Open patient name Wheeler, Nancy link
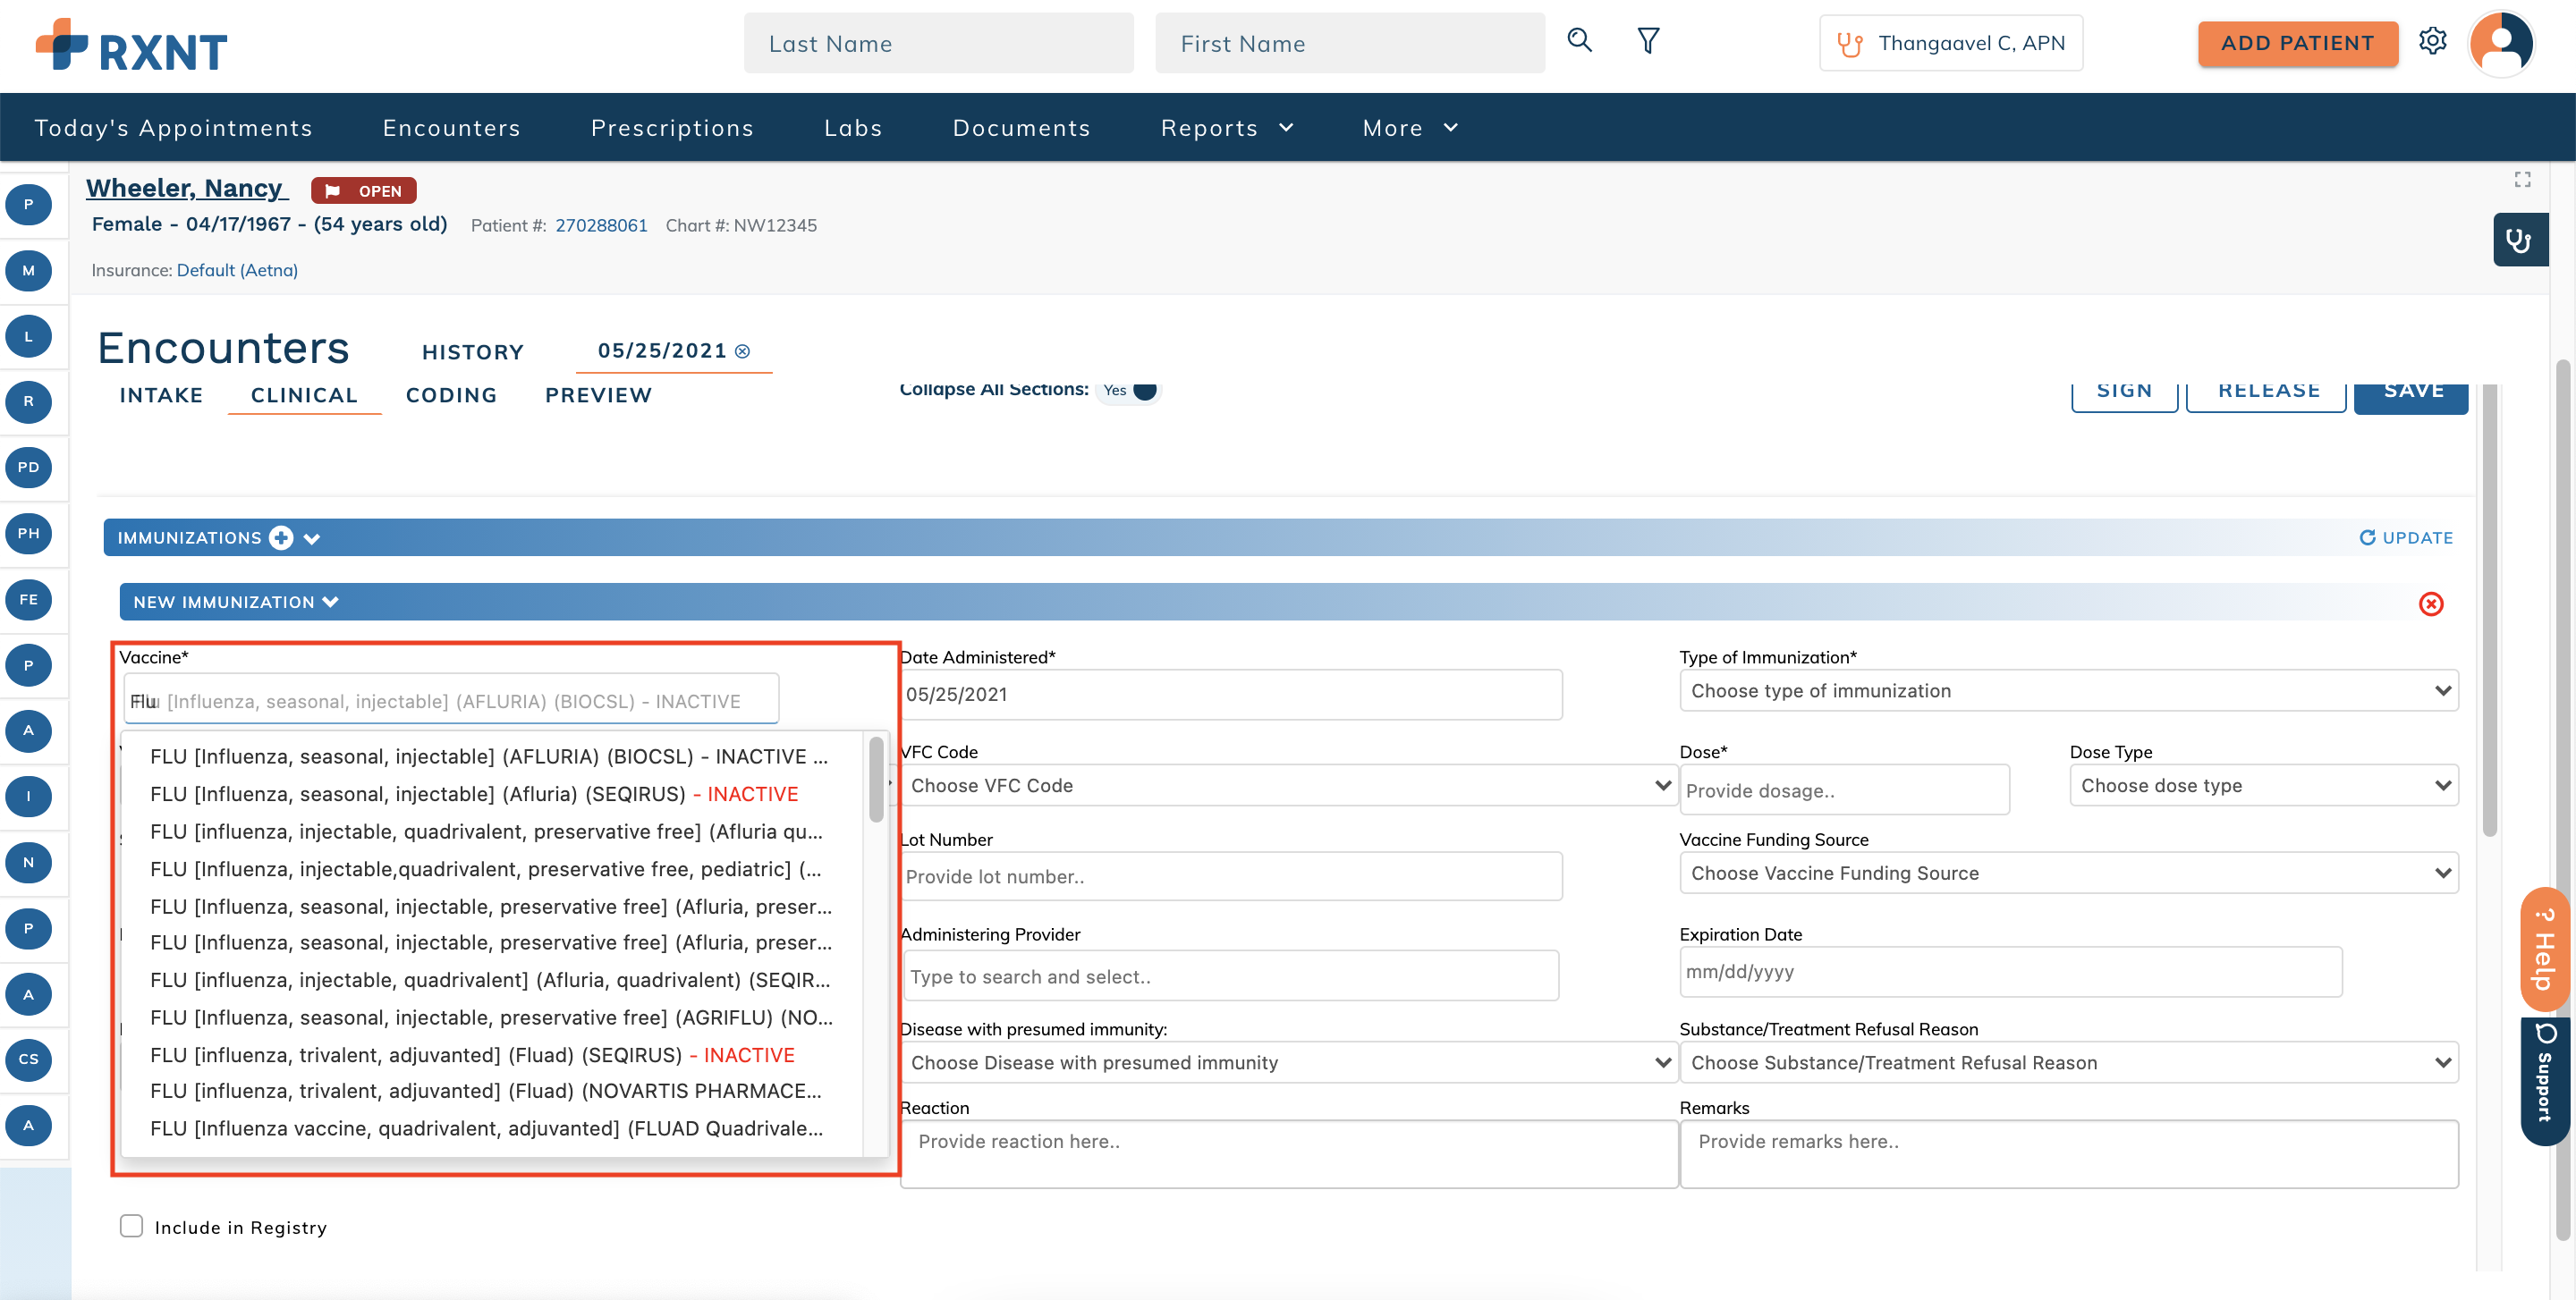The width and height of the screenshot is (2576, 1300). pos(185,188)
